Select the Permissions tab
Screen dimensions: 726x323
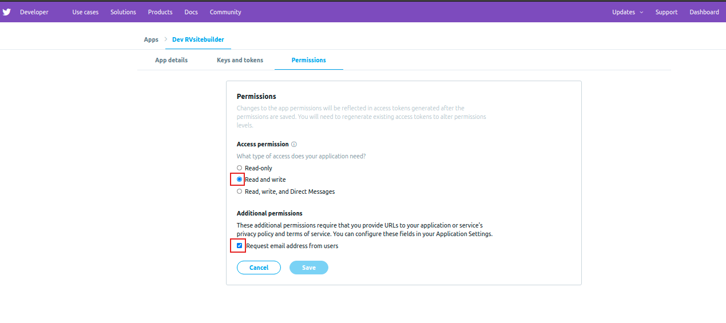(x=309, y=60)
